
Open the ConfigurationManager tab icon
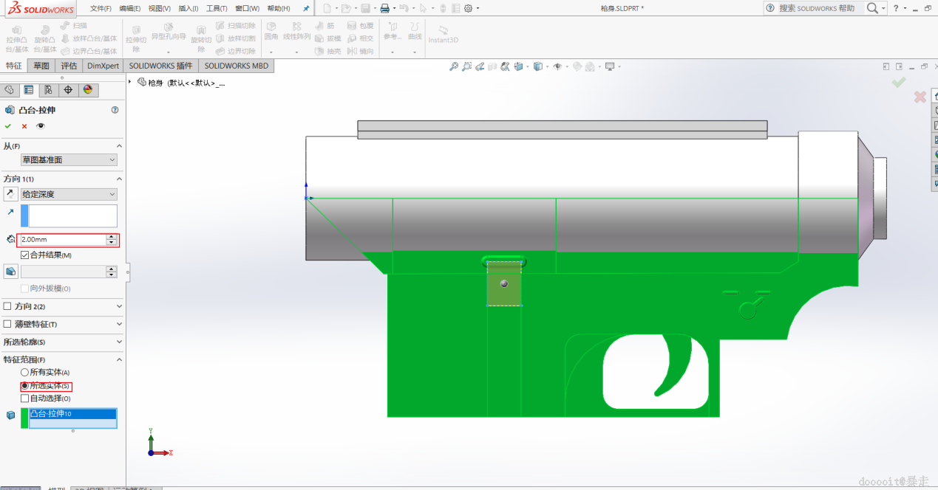pyautogui.click(x=48, y=90)
